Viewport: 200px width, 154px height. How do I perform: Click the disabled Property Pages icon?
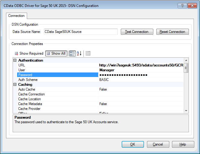click(x=88, y=53)
